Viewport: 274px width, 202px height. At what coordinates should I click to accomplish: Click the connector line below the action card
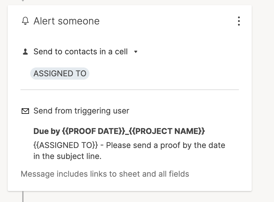[23, 197]
